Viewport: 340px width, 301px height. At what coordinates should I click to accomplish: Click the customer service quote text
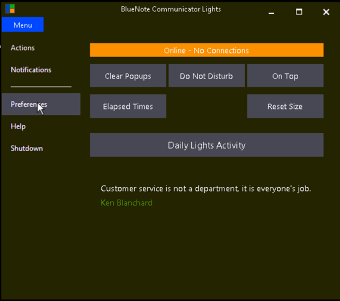[206, 189]
